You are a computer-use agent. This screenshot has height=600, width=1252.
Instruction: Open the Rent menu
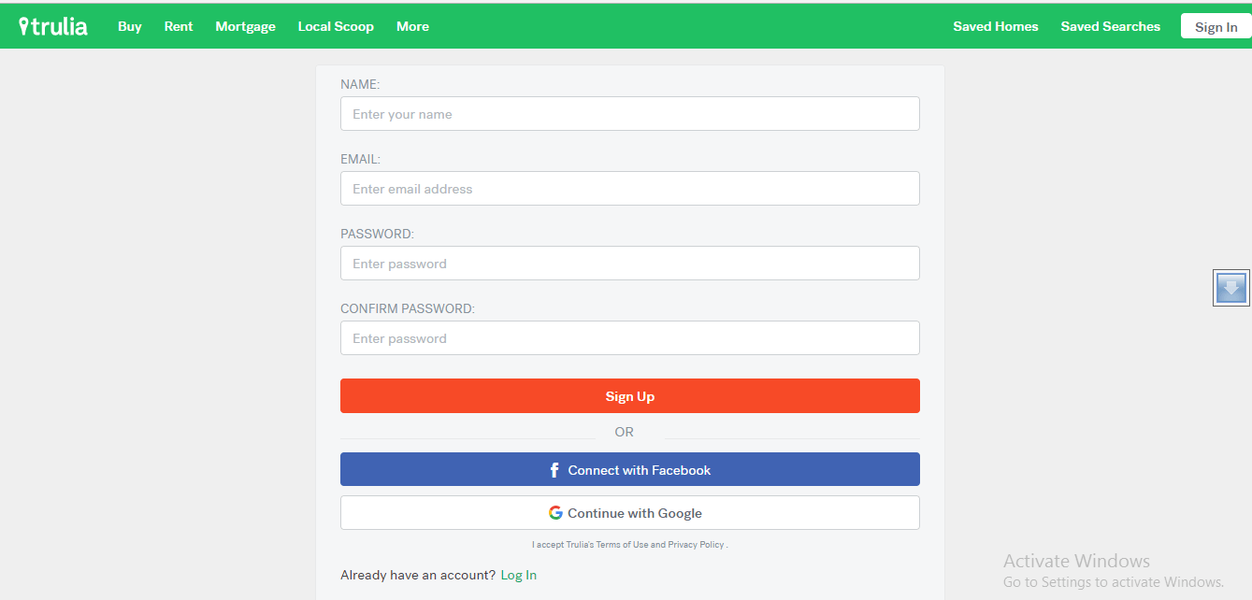click(x=179, y=26)
